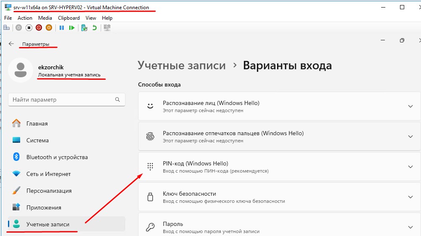Expand Распознавание лиц (Windows Hello) option
This screenshot has height=236, width=421.
(411, 106)
